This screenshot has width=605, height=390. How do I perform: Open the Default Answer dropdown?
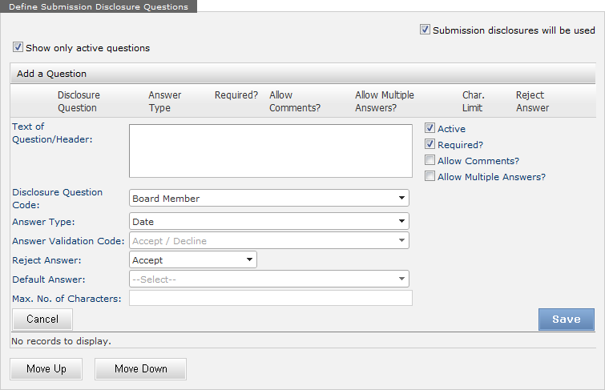268,279
